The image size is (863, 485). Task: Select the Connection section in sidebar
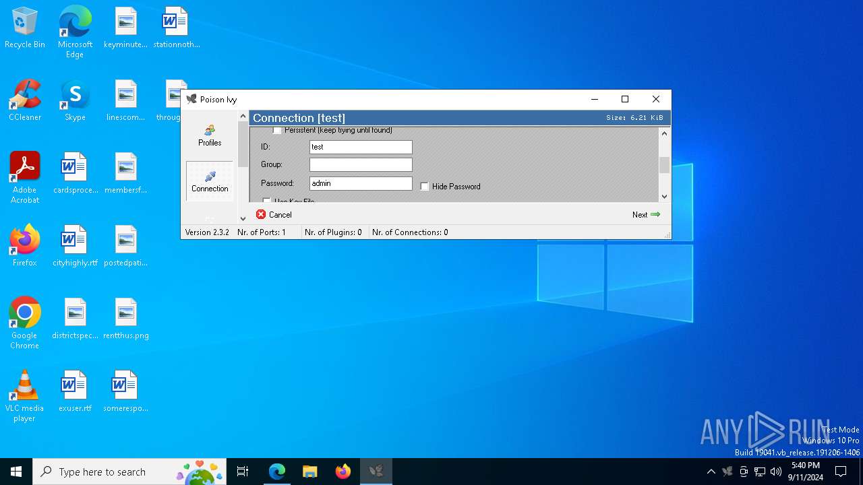pyautogui.click(x=210, y=181)
